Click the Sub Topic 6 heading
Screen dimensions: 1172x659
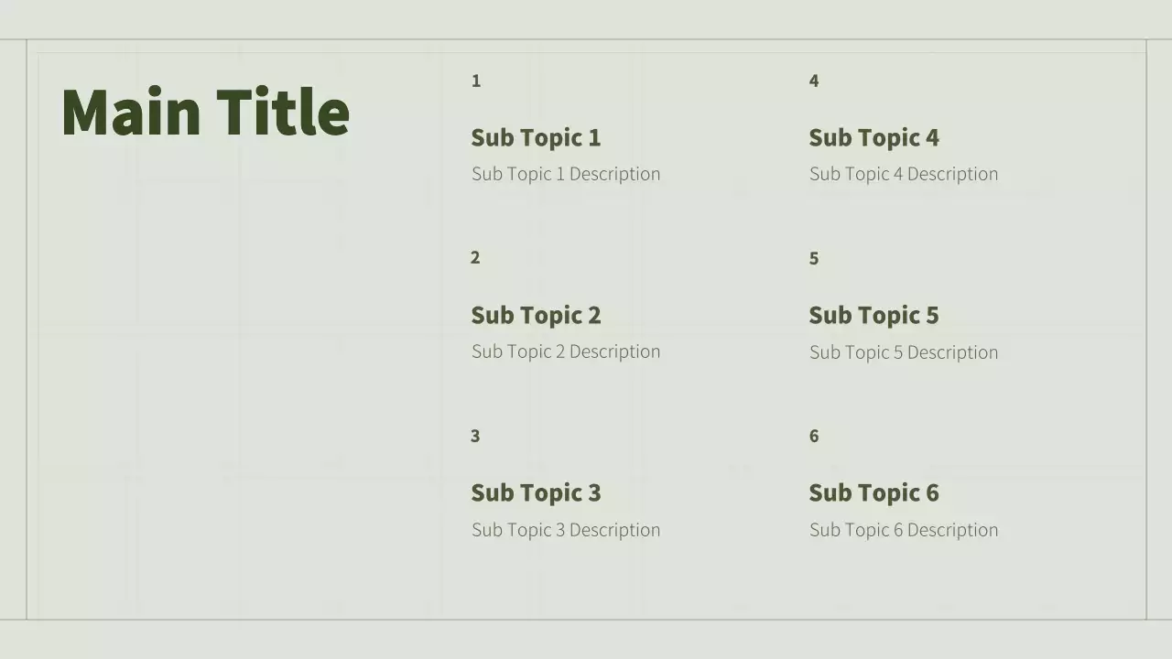tap(874, 493)
